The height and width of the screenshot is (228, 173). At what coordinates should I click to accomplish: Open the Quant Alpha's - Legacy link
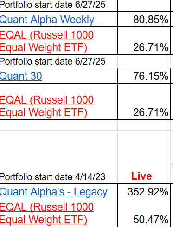tap(54, 192)
